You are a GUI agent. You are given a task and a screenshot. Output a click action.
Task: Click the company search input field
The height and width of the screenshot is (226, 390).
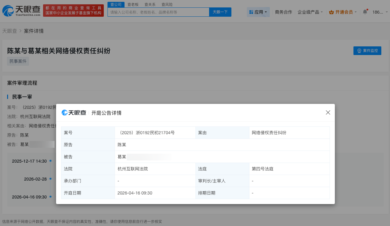click(x=158, y=12)
